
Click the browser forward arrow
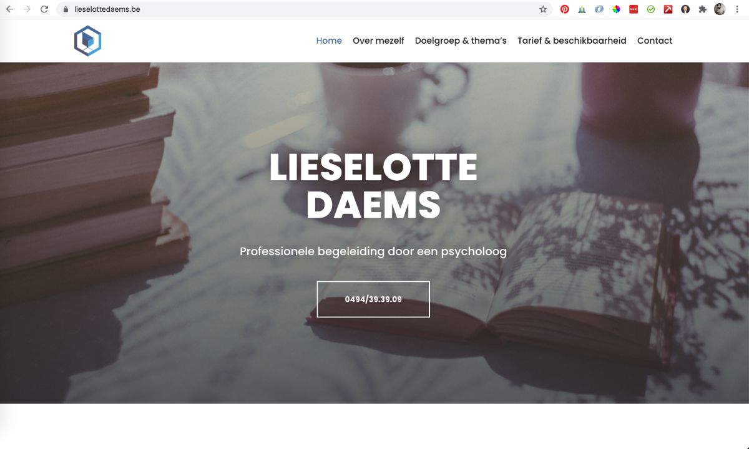tap(27, 9)
